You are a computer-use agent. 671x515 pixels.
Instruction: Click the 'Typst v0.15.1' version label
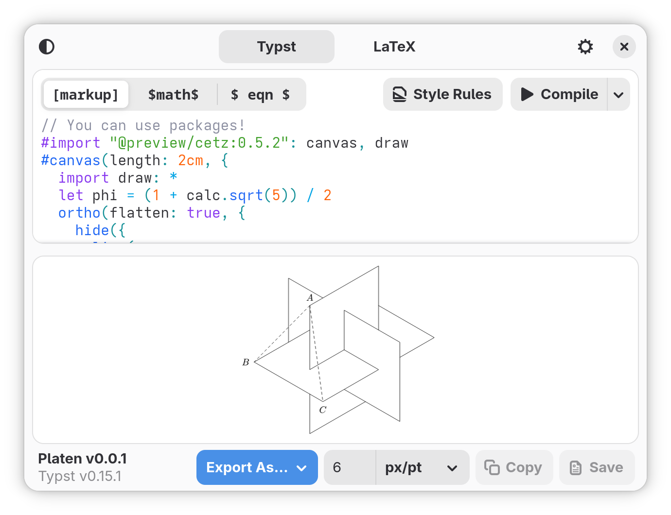tap(80, 476)
